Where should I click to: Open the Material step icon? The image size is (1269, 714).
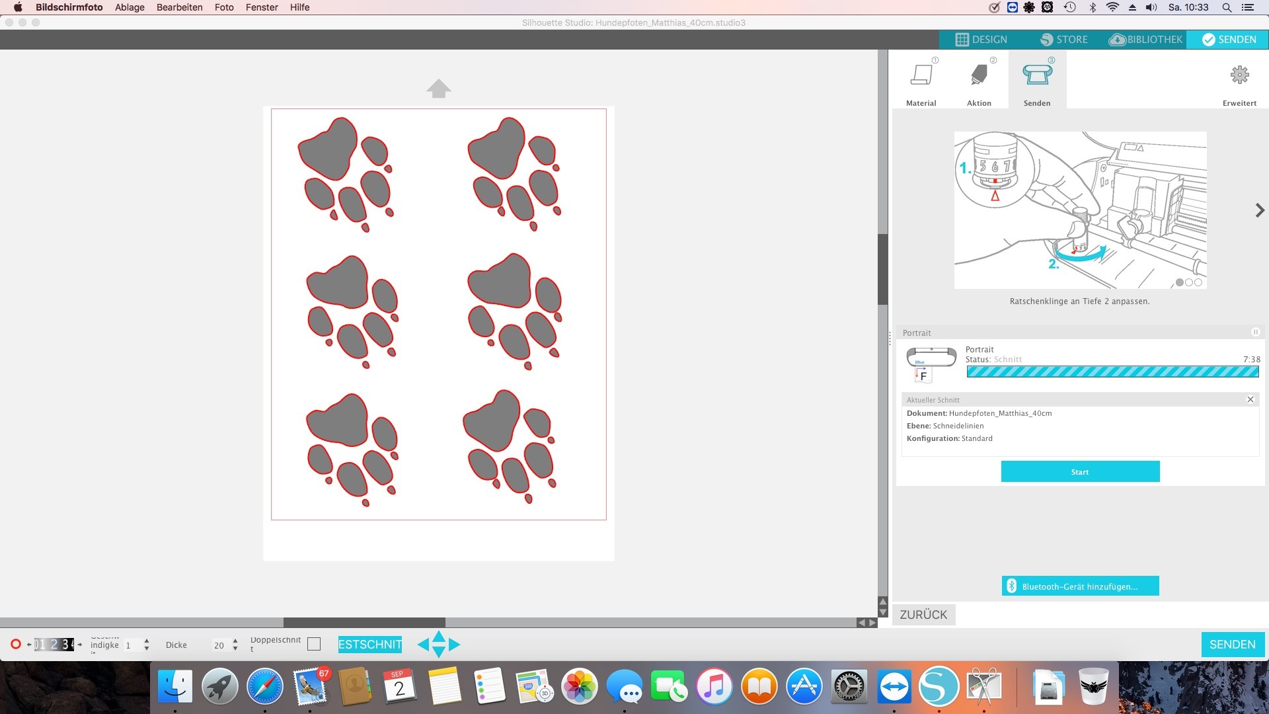point(921,75)
